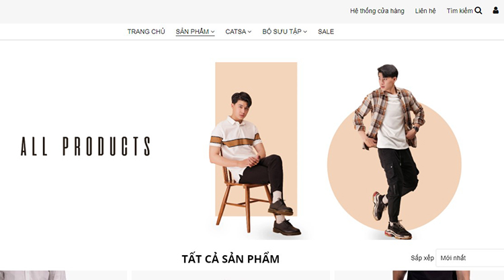The width and height of the screenshot is (504, 280).
Task: Expand the BỘ SƯU TẬP chevron
Action: point(305,31)
